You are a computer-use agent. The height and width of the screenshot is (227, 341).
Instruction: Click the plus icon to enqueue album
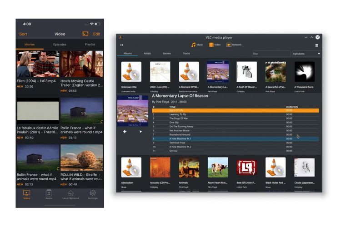coord(125,132)
